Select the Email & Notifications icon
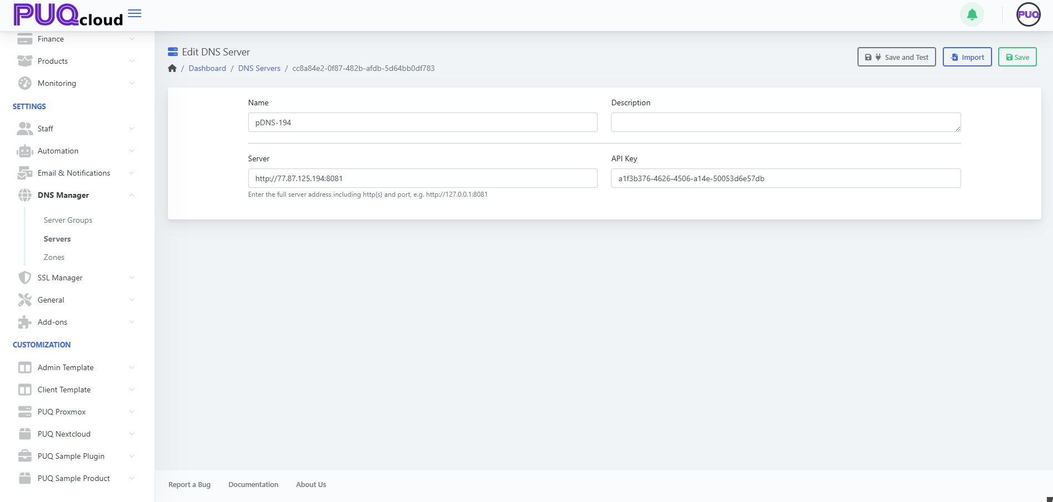1053x502 pixels. (x=24, y=173)
